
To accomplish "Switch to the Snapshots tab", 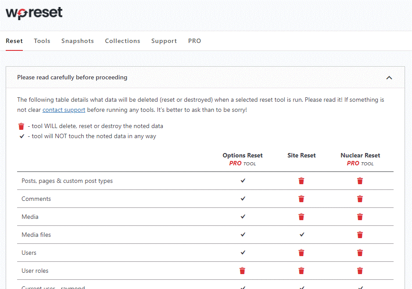I will pos(78,41).
